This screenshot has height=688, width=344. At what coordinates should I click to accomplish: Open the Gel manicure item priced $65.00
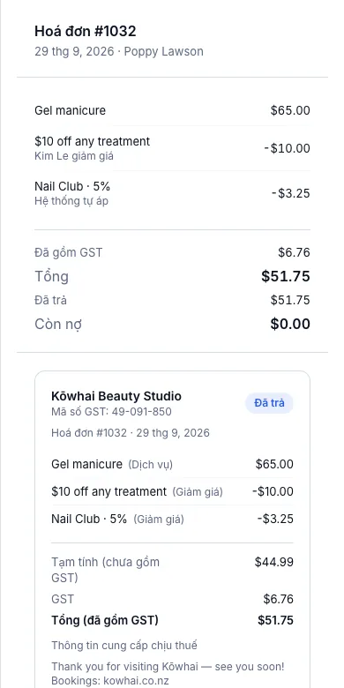coord(172,110)
